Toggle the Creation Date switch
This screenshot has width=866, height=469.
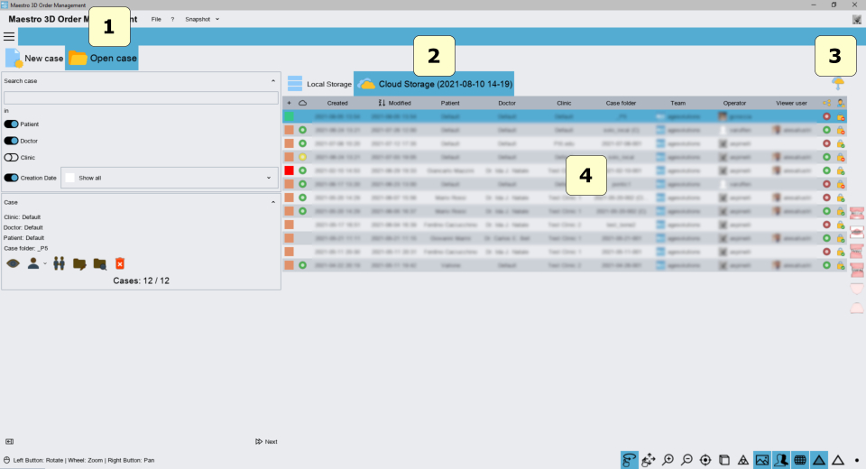pyautogui.click(x=11, y=178)
